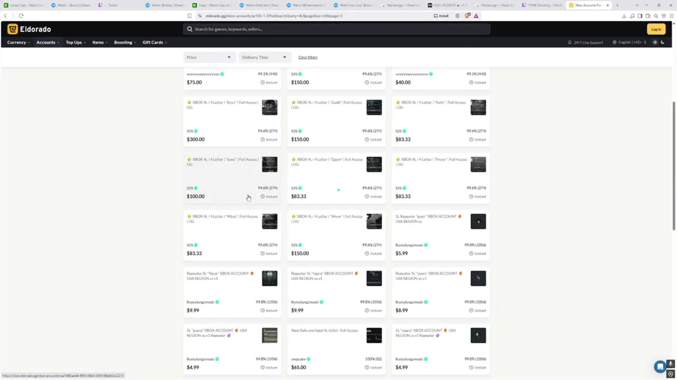Click the 100% (82) seller rating
The width and height of the screenshot is (677, 380).
pos(373,359)
